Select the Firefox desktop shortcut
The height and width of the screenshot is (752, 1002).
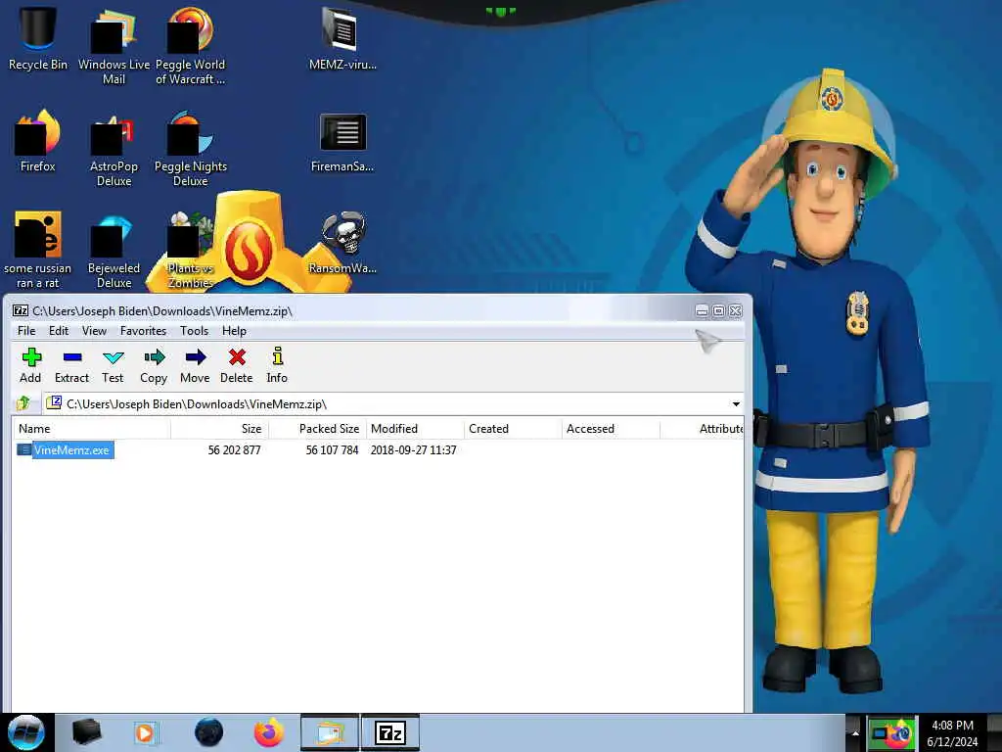38,141
